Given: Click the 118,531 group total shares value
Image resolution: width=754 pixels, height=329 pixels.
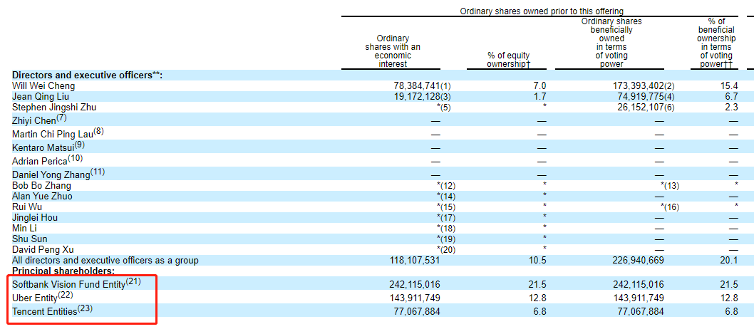Looking at the screenshot, I should click(x=408, y=261).
